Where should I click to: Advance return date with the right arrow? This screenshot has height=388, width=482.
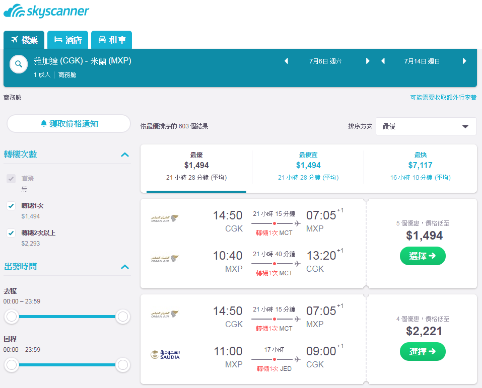464,61
